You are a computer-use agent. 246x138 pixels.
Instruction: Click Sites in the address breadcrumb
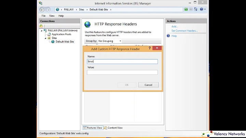[x=82, y=10]
